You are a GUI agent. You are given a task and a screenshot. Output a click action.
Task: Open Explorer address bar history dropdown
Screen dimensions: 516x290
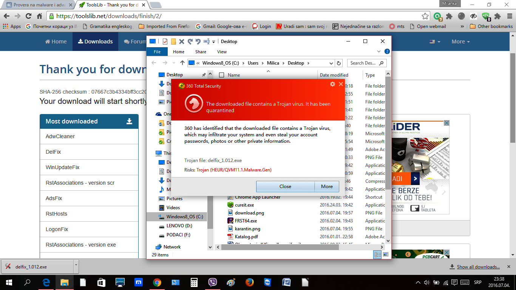(331, 63)
